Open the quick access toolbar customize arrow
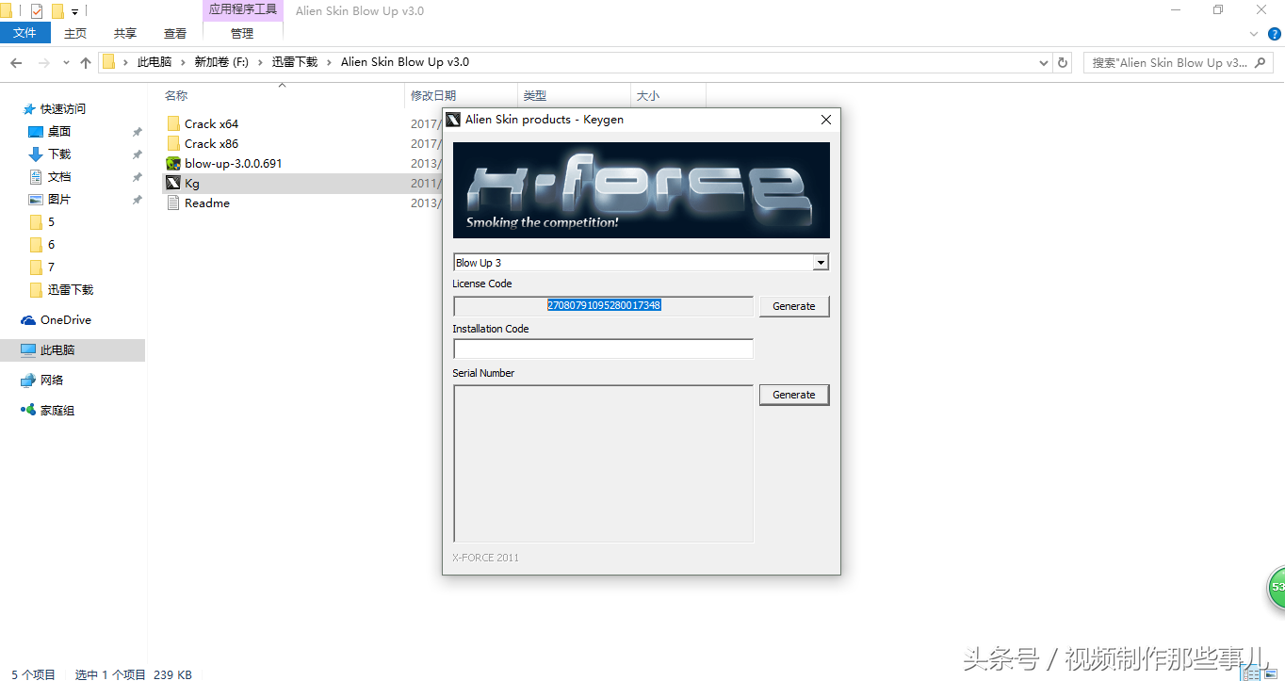Image resolution: width=1285 pixels, height=681 pixels. click(74, 12)
